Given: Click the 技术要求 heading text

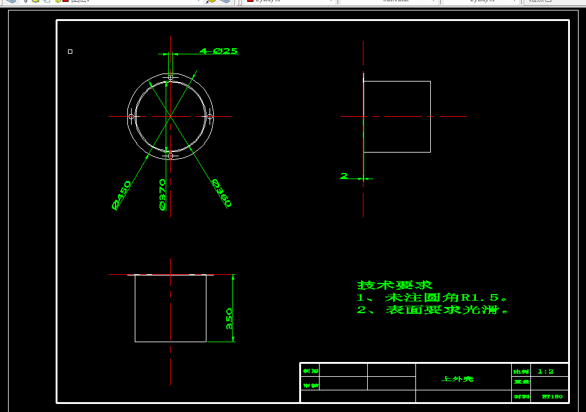Looking at the screenshot, I should pyautogui.click(x=394, y=285).
